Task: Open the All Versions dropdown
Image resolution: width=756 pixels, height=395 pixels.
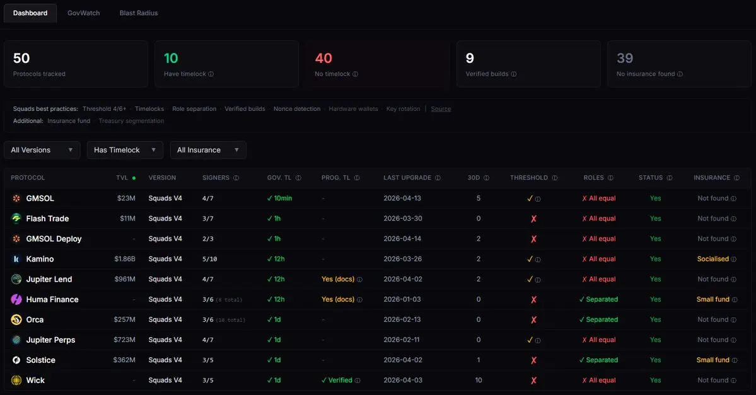Action: click(42, 150)
